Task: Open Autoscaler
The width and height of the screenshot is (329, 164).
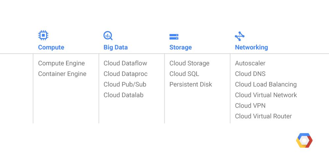Action: pyautogui.click(x=250, y=63)
